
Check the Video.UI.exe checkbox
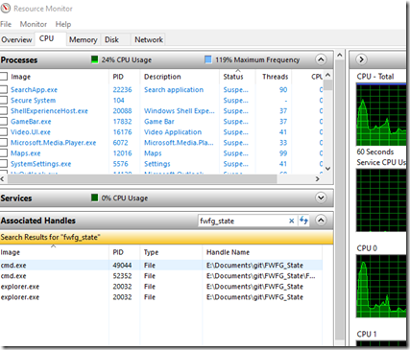click(x=4, y=132)
